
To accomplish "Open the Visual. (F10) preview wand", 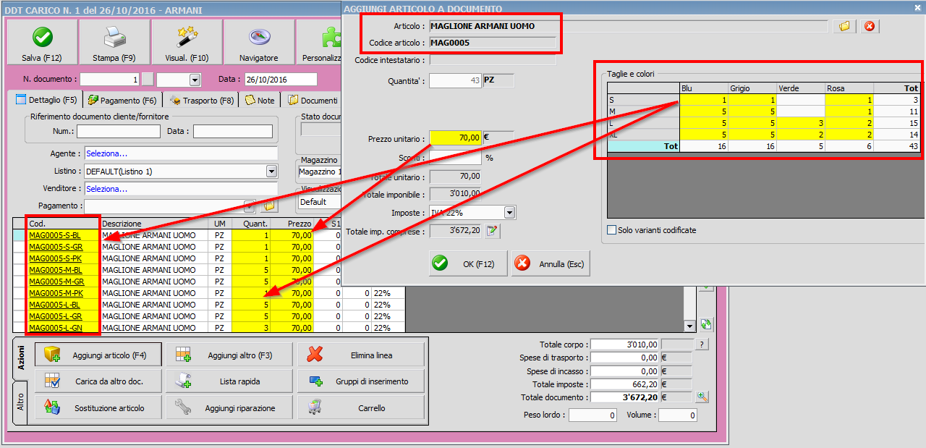I will 187,42.
